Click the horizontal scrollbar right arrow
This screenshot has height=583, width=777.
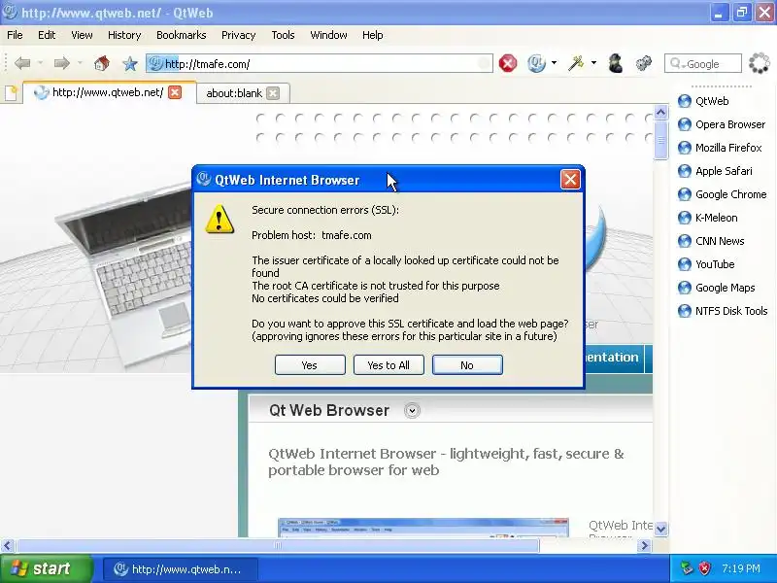tap(644, 546)
